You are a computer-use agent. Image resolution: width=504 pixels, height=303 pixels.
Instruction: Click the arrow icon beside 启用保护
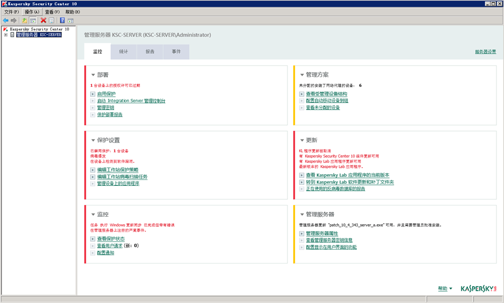click(x=93, y=94)
